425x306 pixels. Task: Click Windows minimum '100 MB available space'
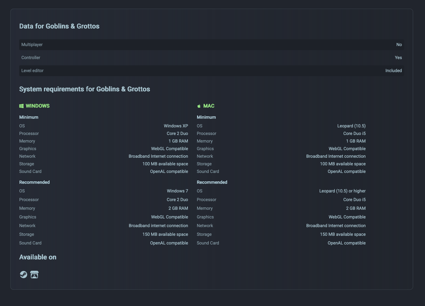165,164
